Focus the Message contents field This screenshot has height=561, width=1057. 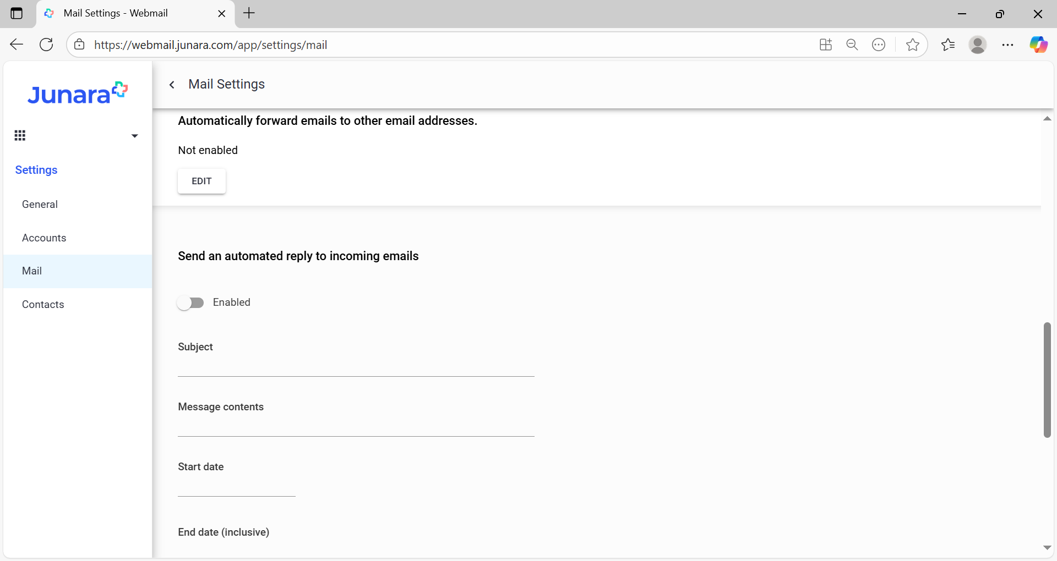tap(356, 426)
